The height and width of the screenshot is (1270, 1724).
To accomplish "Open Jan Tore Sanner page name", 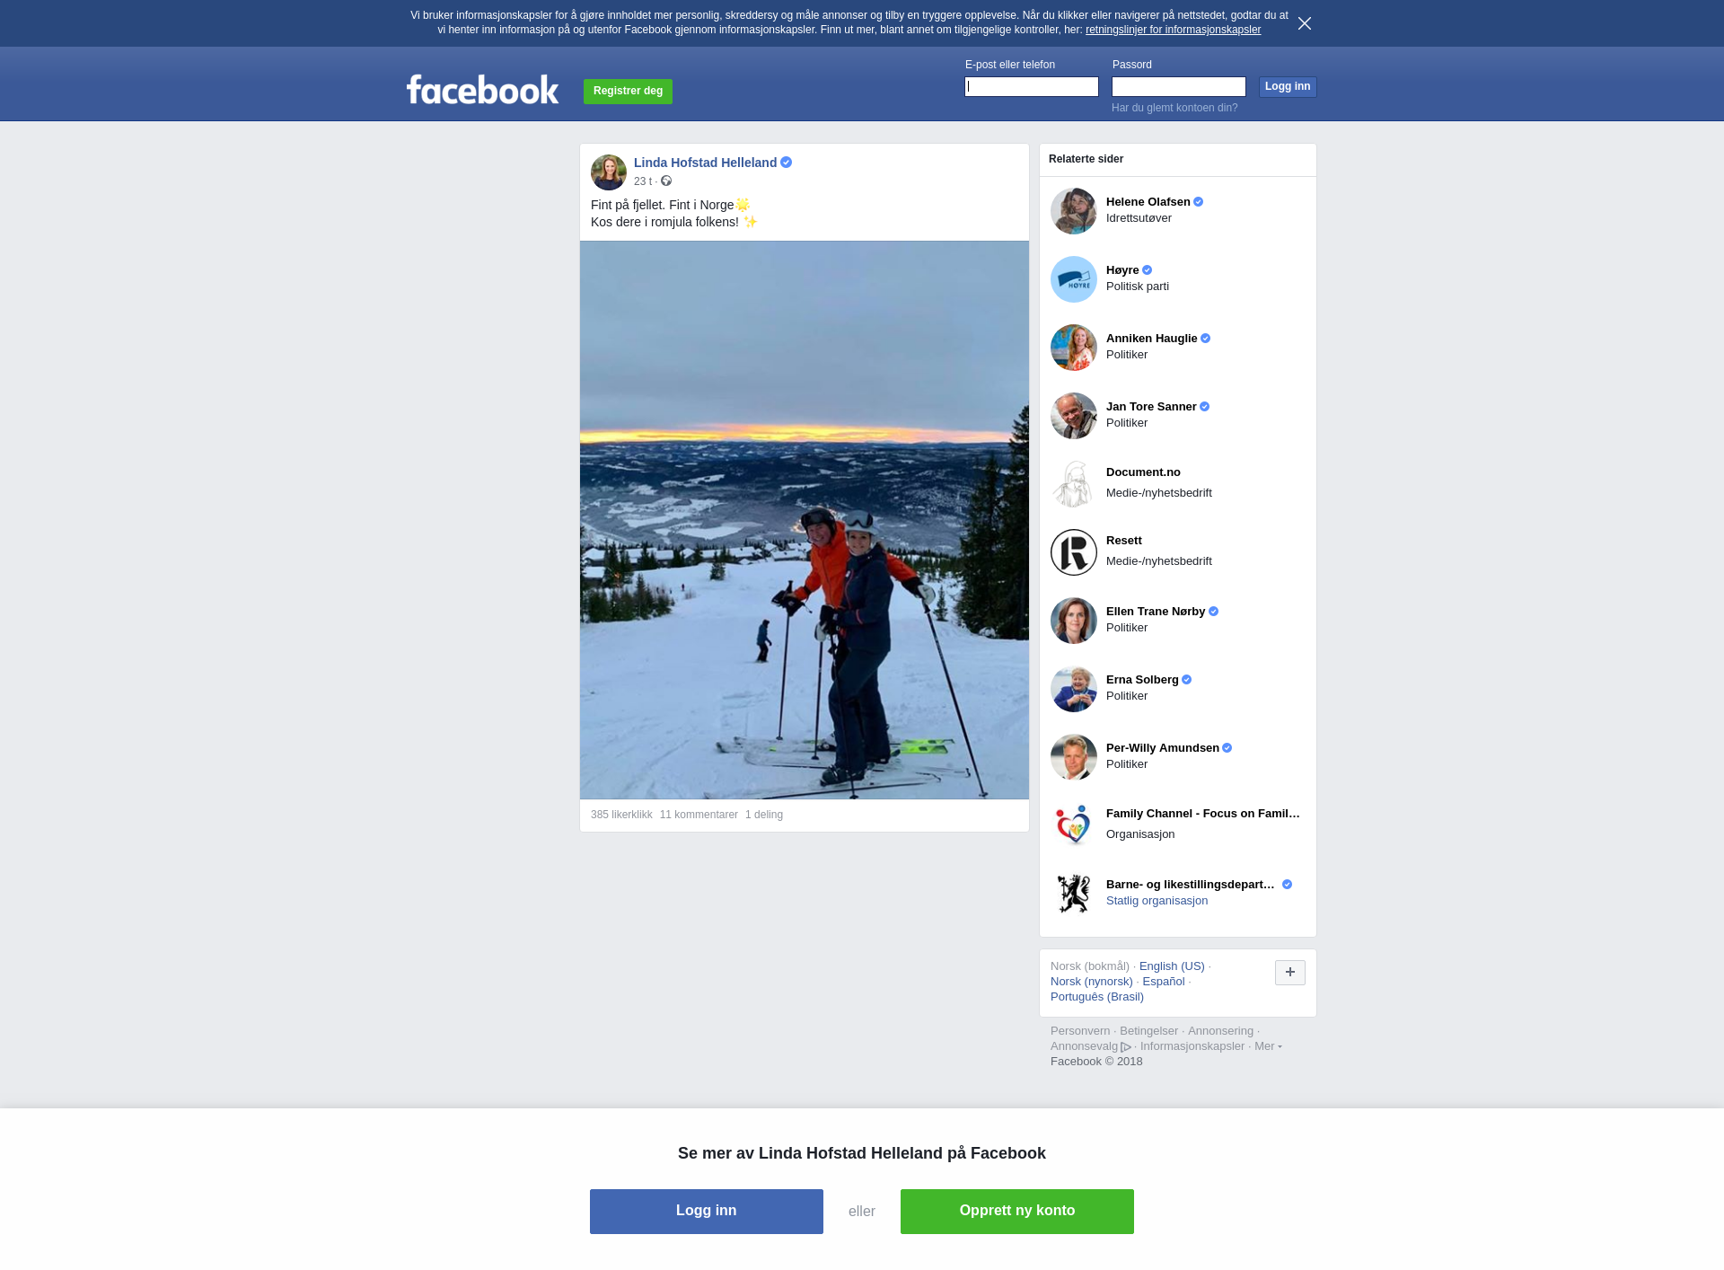I will tap(1151, 407).
